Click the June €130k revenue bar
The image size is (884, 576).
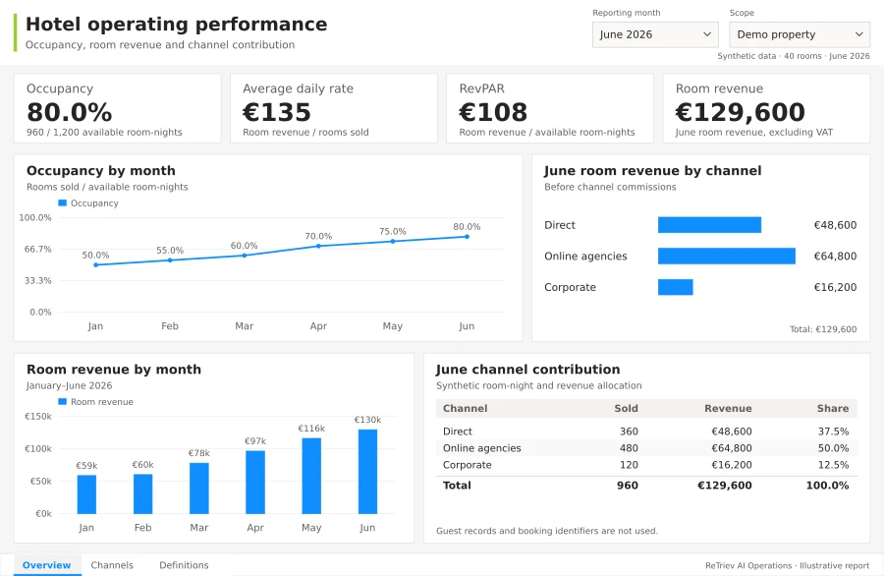367,472
